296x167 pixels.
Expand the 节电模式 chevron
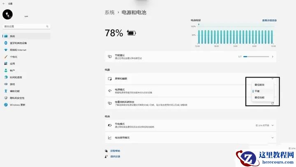(273, 125)
